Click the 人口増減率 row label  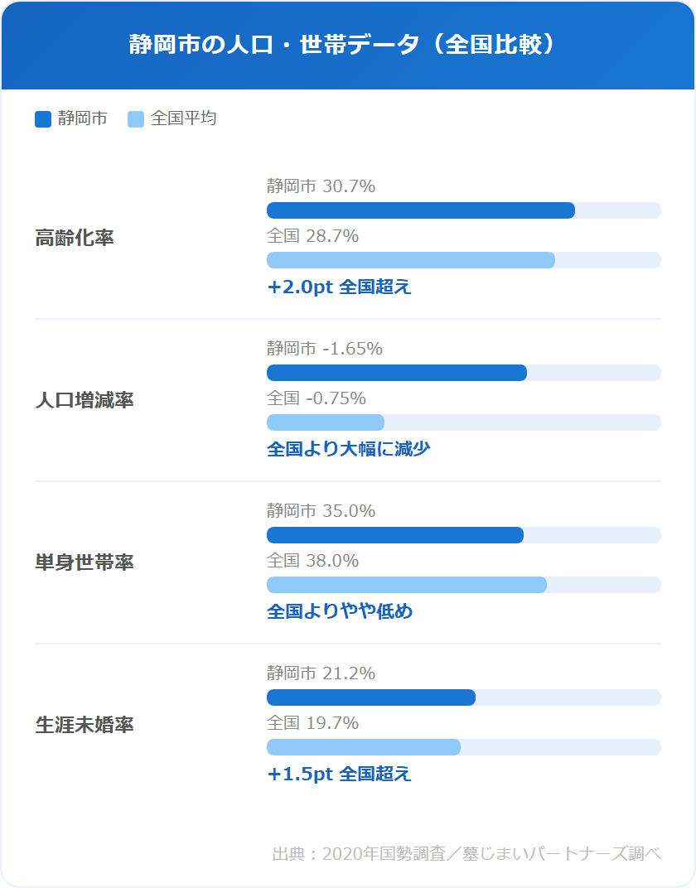tap(85, 401)
